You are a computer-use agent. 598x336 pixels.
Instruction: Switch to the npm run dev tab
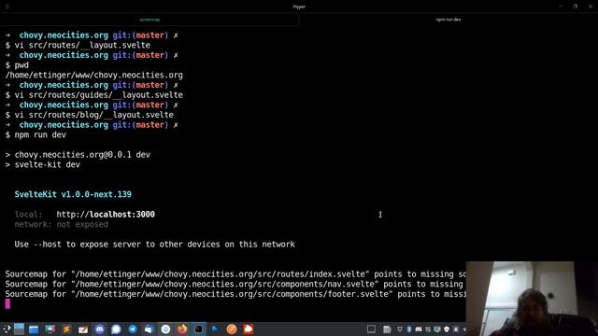(x=448, y=20)
